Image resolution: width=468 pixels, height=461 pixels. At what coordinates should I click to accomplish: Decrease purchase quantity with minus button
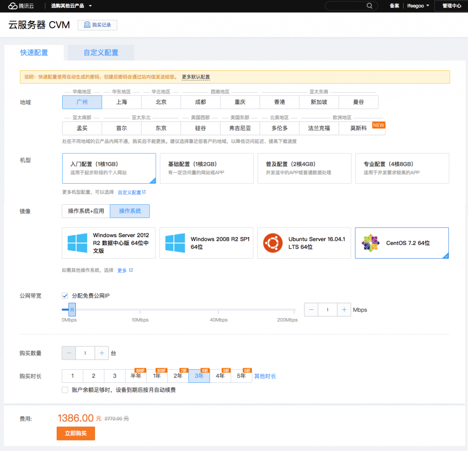pos(69,353)
